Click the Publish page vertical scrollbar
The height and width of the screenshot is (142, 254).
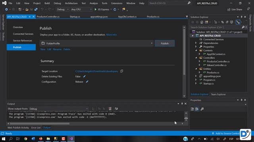click(184, 52)
